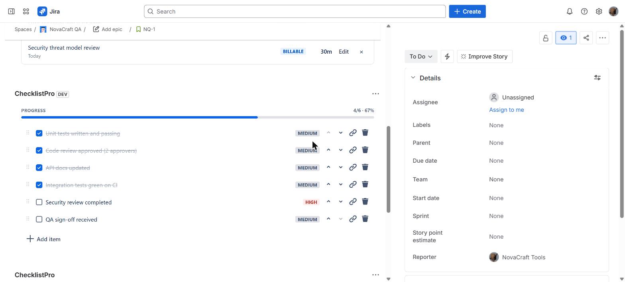Screen dimensions: 625x282
Task: Click HIGH priority badge on Security review
Action: click(x=311, y=202)
